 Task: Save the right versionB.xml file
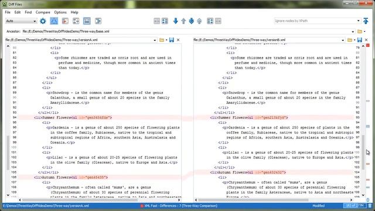point(359,40)
